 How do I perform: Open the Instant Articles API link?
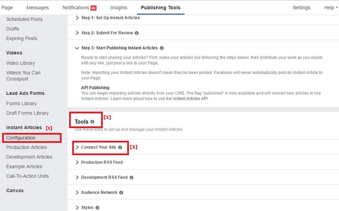pos(190,99)
